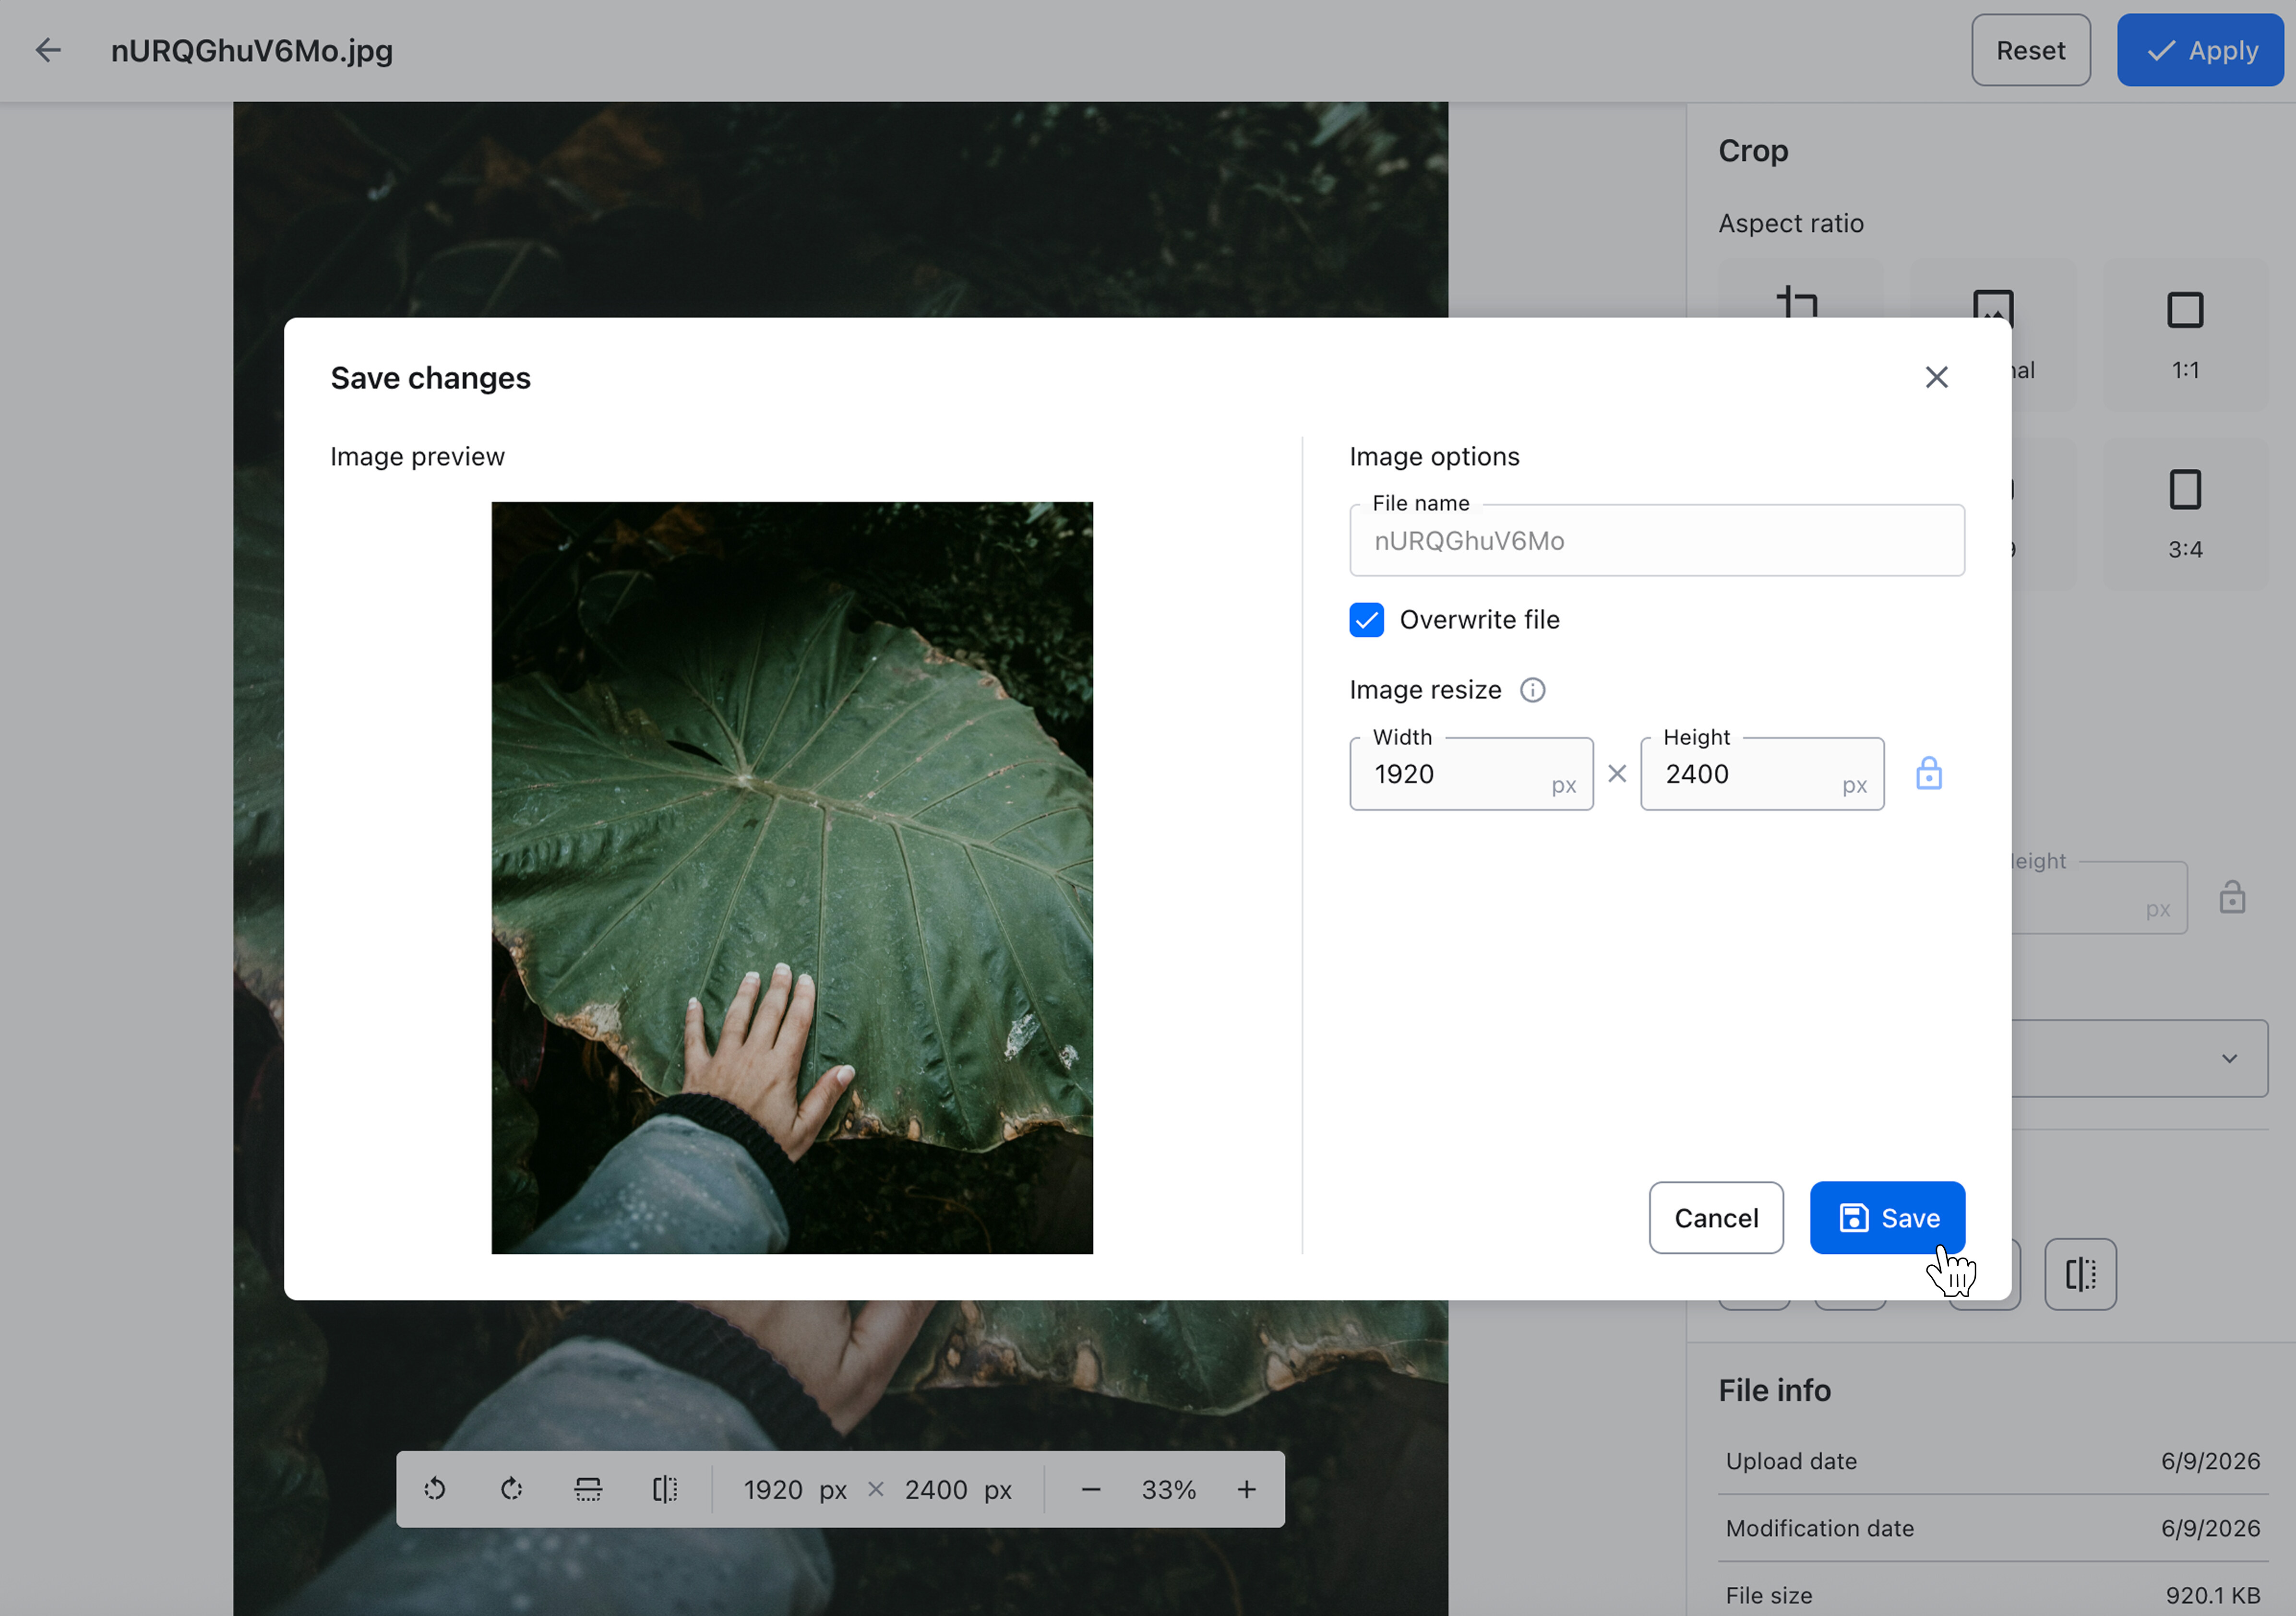
Task: Select the custom crop aspect ratio icon
Action: click(1799, 302)
